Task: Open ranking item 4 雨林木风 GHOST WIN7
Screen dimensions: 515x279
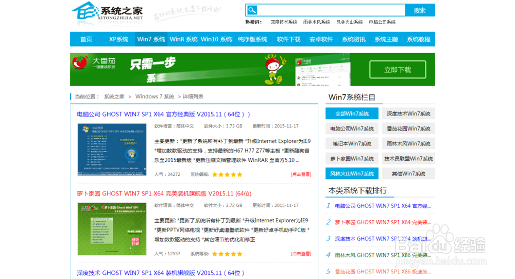Action: click(x=383, y=255)
